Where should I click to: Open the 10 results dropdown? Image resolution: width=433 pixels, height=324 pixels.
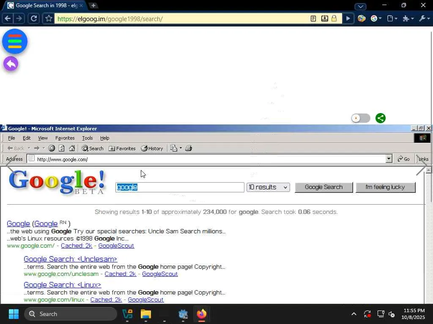pyautogui.click(x=268, y=187)
